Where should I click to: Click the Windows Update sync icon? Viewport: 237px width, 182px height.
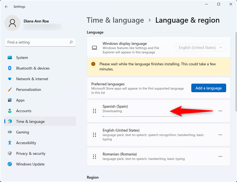[10, 164]
